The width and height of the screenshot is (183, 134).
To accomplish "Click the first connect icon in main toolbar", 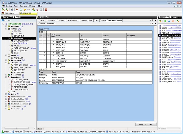I will (x=3, y=9).
